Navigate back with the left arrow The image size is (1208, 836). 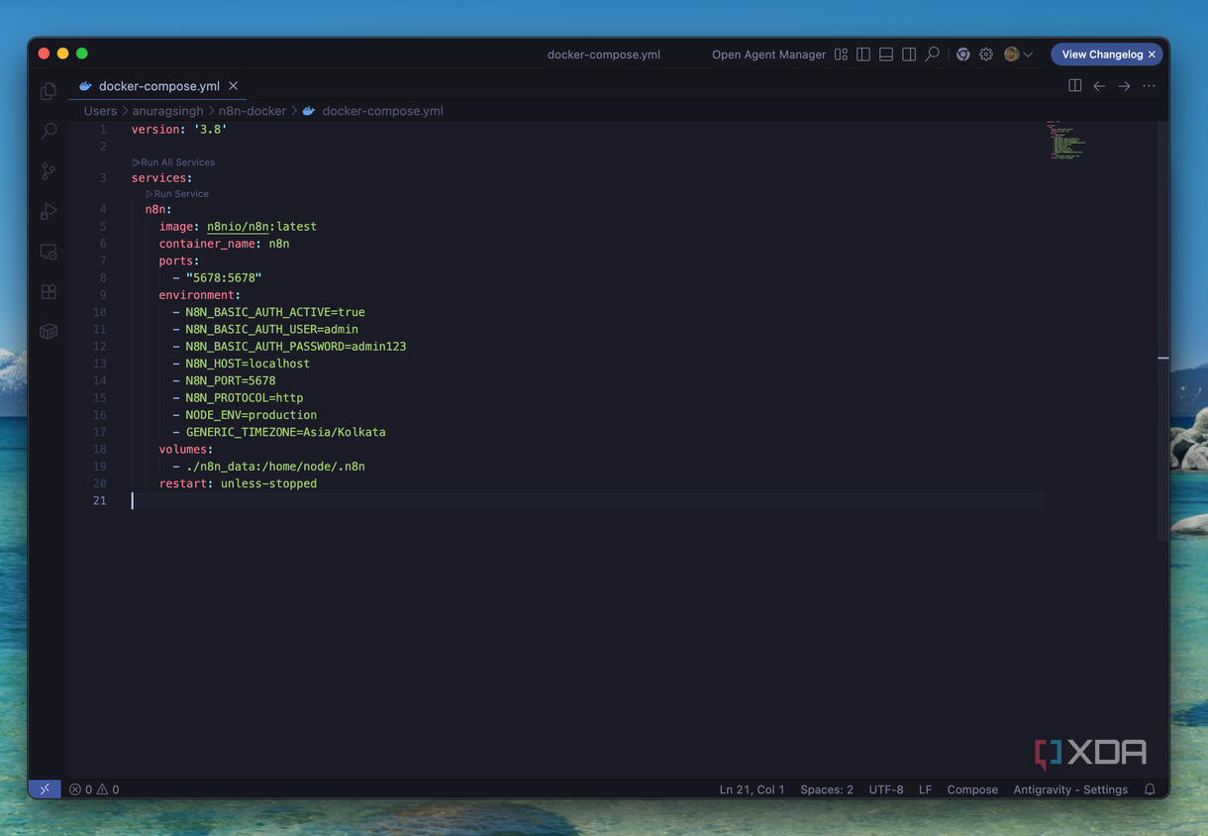click(1099, 86)
